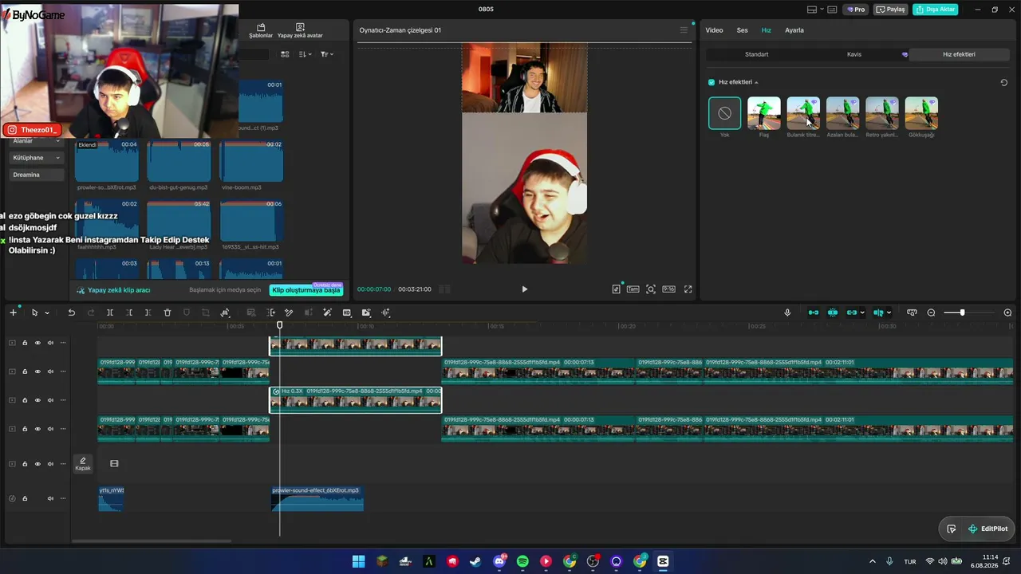Open Steam from the taskbar
The height and width of the screenshot is (574, 1021).
475,561
